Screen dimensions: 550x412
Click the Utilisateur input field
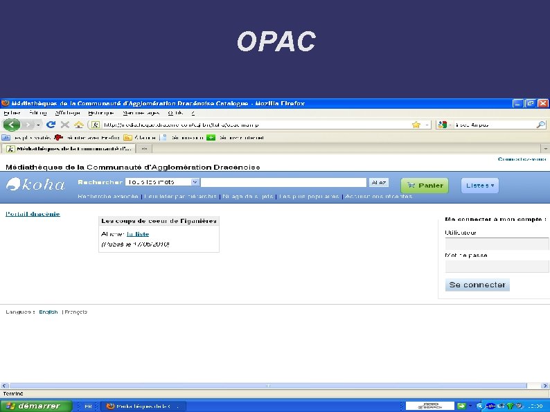(497, 244)
